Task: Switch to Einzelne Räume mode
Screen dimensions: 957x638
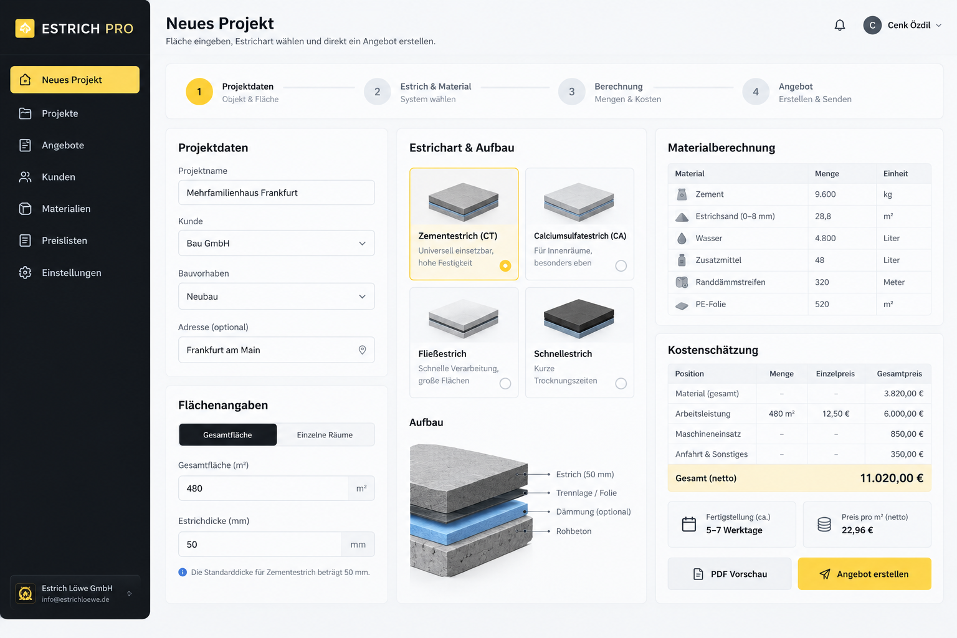Action: [x=325, y=435]
